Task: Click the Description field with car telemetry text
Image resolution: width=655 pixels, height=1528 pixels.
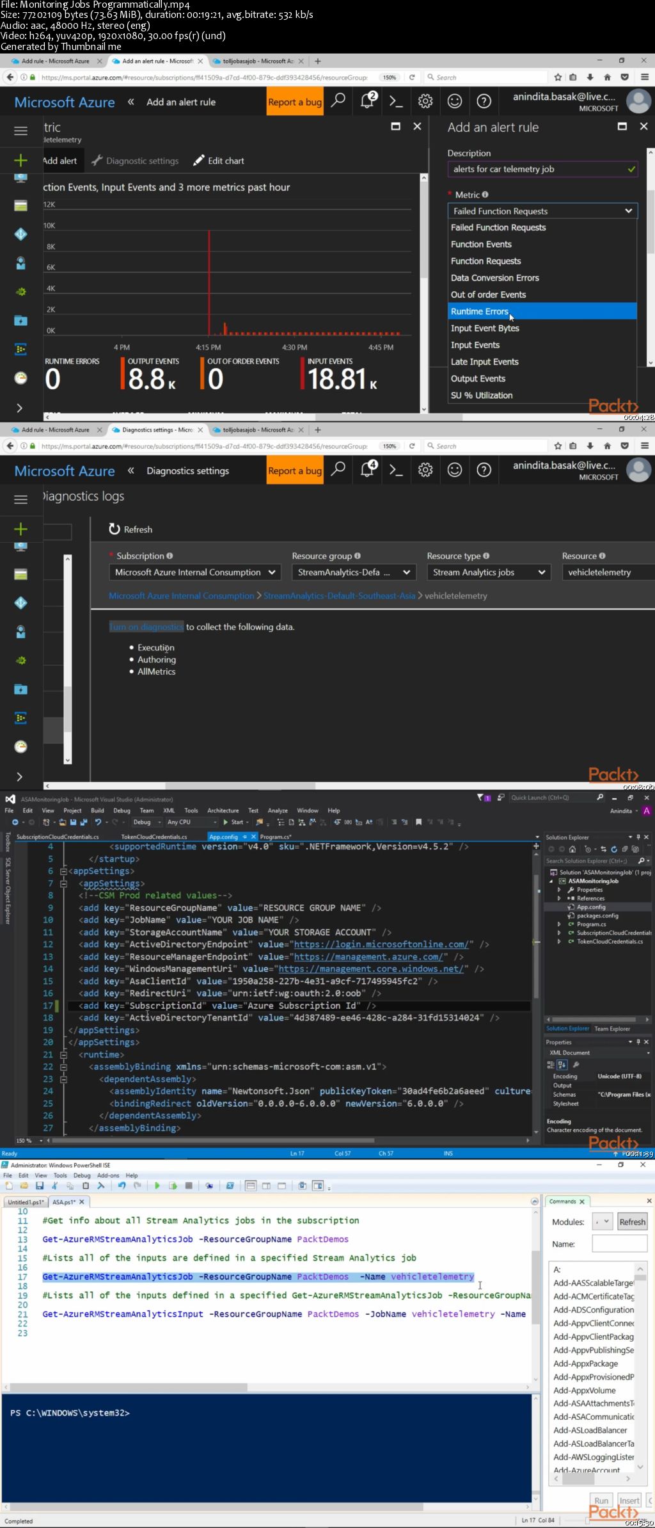Action: coord(542,169)
